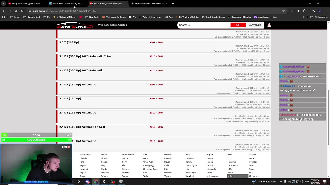The image size is (330, 185).
Task: Open a new browser tab
Action: tap(173, 4)
